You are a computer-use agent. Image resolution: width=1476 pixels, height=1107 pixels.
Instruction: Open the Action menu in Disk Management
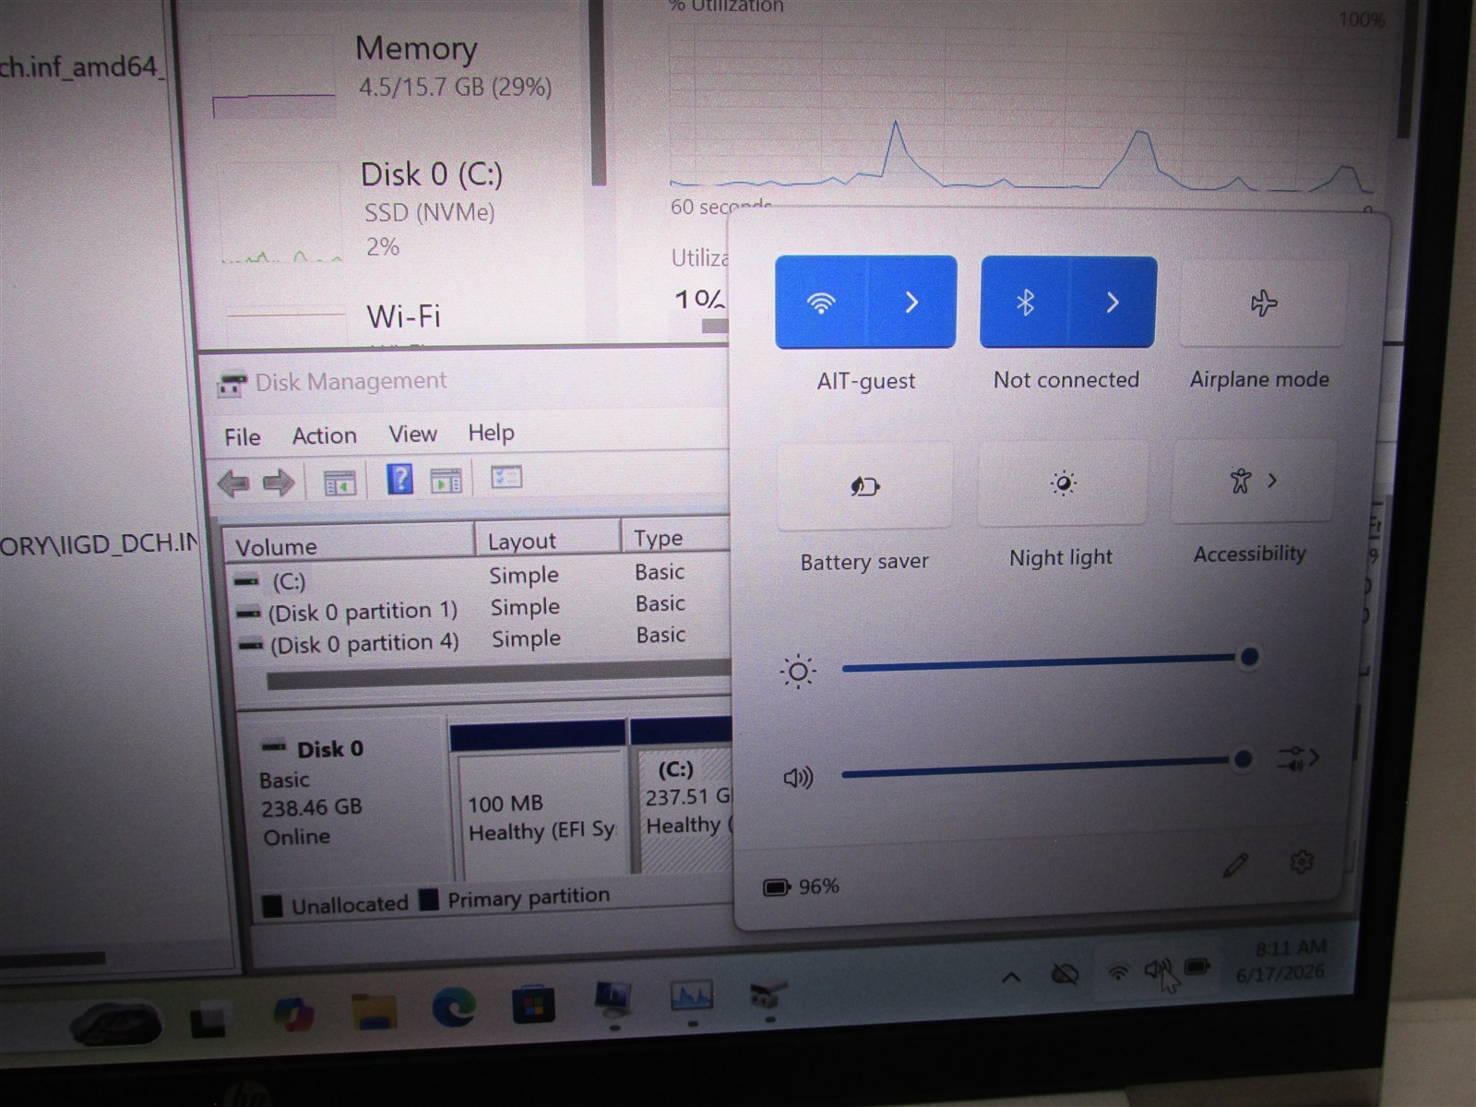(x=324, y=435)
